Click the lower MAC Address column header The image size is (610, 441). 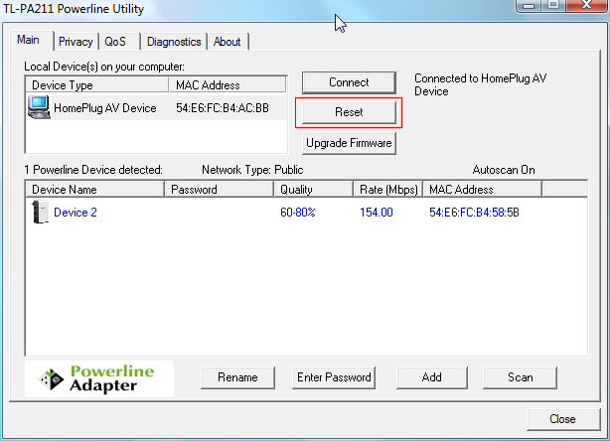tap(483, 190)
